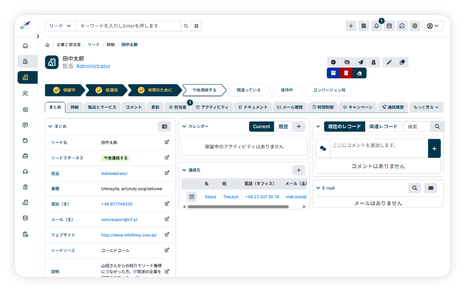Click the keyword search input field

tap(129, 26)
